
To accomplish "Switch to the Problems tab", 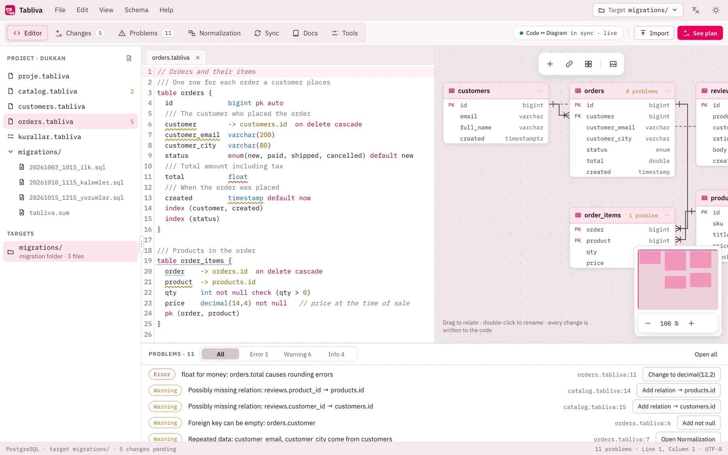I will point(146,33).
